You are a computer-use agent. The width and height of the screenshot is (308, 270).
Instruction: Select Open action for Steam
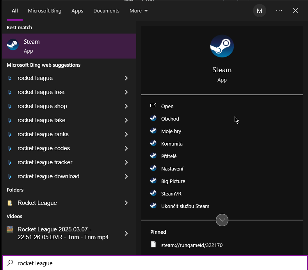click(x=167, y=106)
